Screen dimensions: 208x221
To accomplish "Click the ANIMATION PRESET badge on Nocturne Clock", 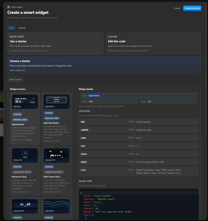I will 22,172.
